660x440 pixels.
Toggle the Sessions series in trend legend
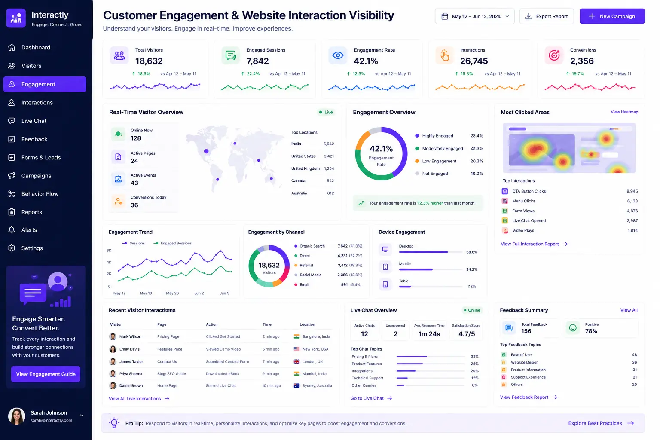click(x=134, y=243)
